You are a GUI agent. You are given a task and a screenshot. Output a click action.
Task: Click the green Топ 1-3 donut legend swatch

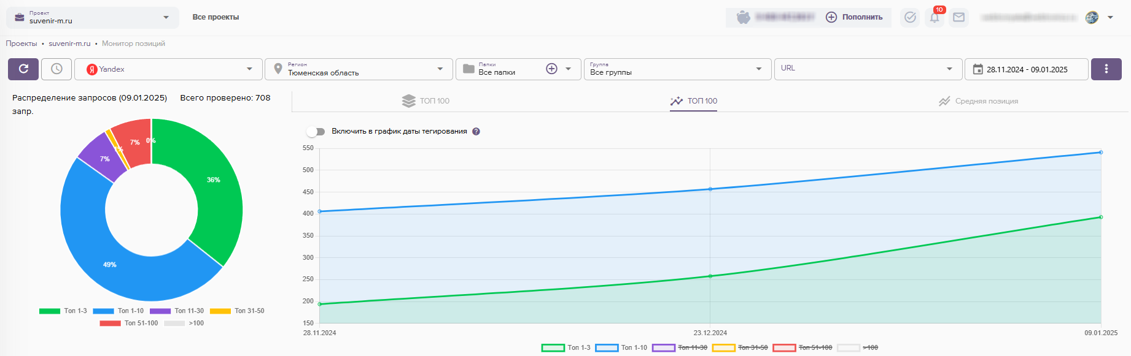[50, 311]
